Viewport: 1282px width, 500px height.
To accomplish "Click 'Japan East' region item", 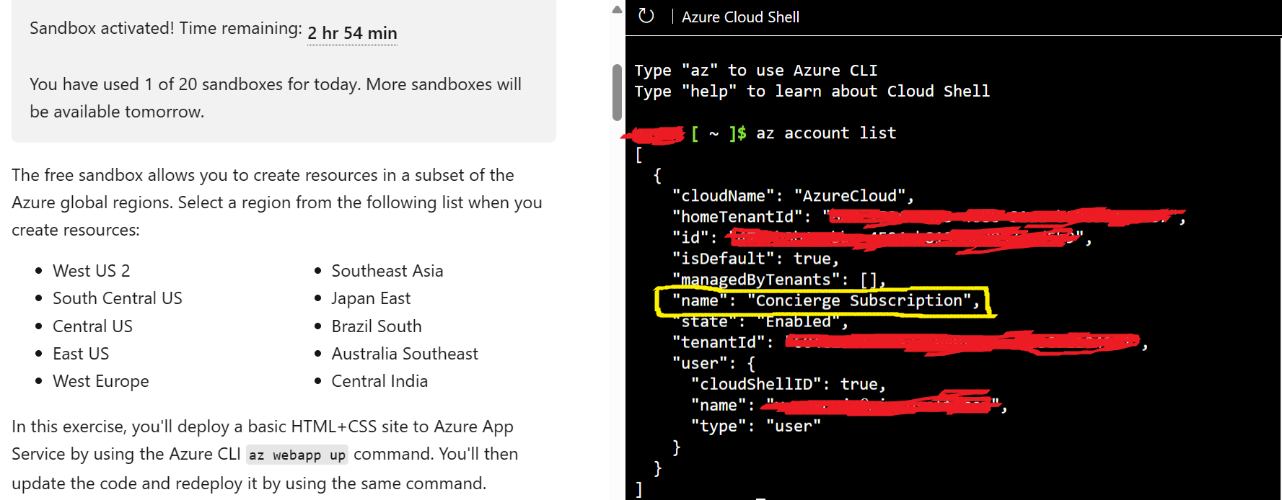I will click(371, 298).
